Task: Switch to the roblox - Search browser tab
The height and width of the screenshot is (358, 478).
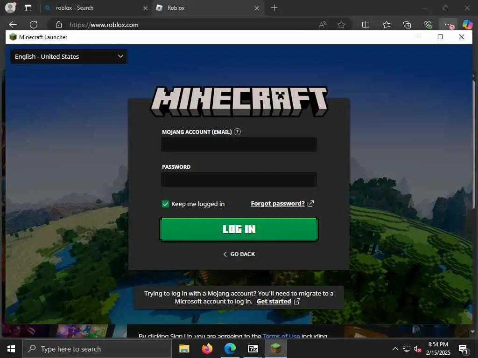Action: [x=97, y=8]
